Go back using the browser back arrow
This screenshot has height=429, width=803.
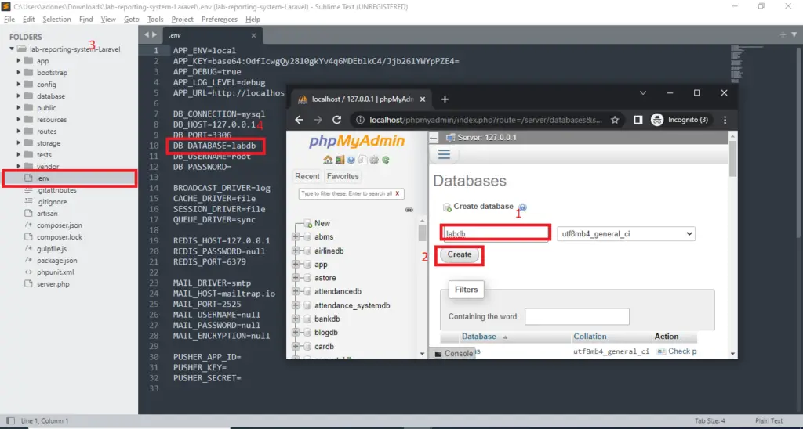(299, 120)
